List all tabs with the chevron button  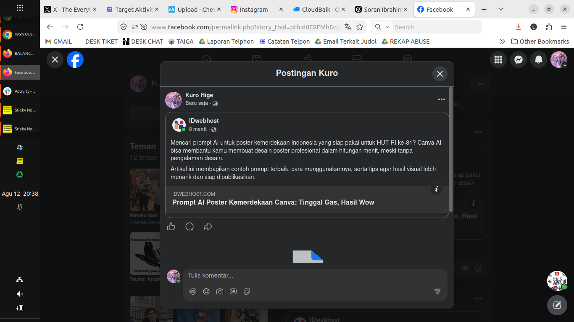pyautogui.click(x=501, y=9)
